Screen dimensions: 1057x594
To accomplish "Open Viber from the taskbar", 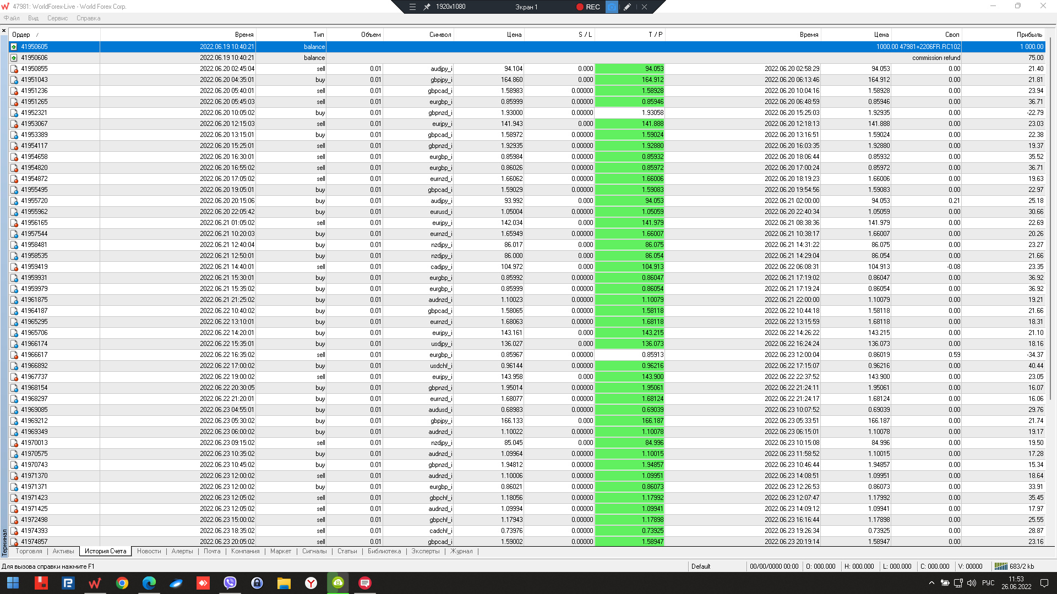I will pyautogui.click(x=230, y=583).
